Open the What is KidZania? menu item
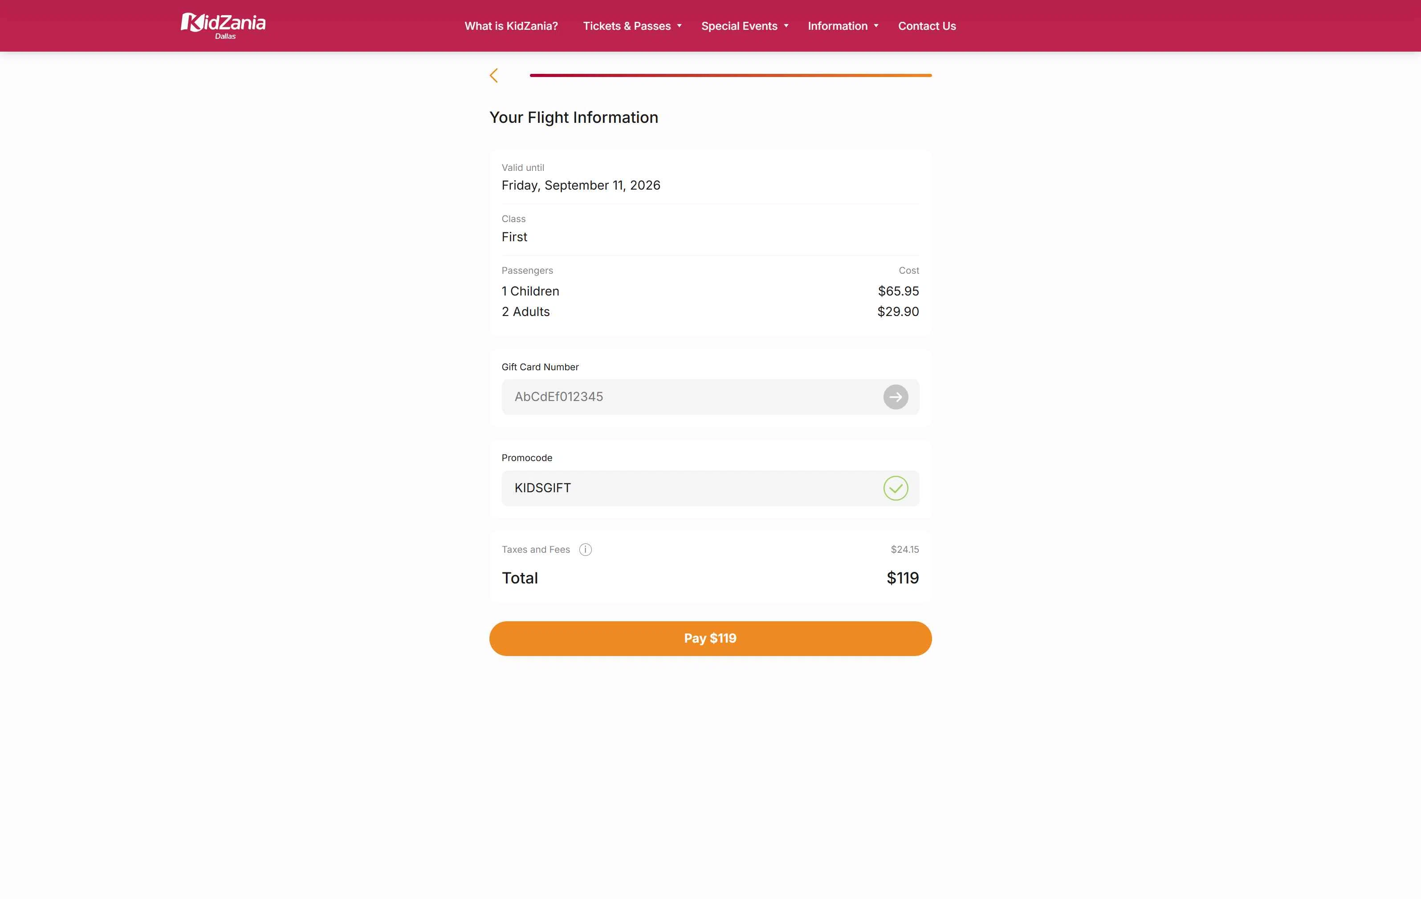1421x899 pixels. (x=511, y=26)
